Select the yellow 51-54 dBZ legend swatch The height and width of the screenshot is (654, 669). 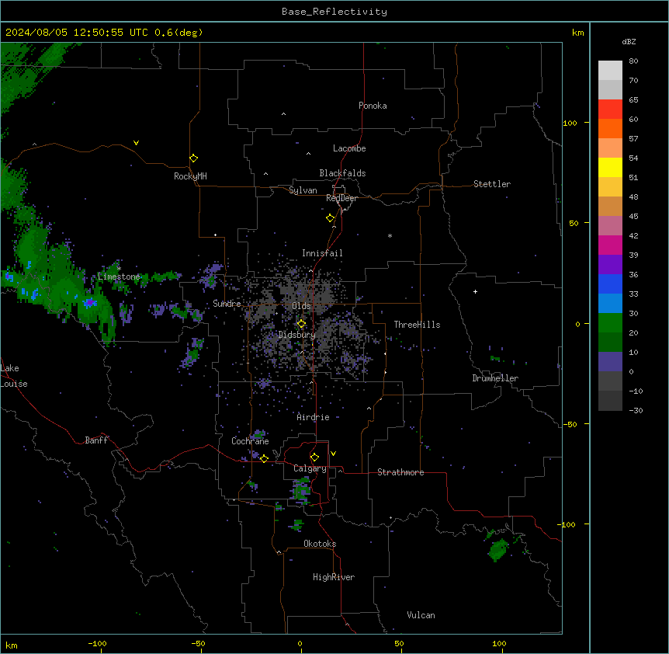click(610, 167)
